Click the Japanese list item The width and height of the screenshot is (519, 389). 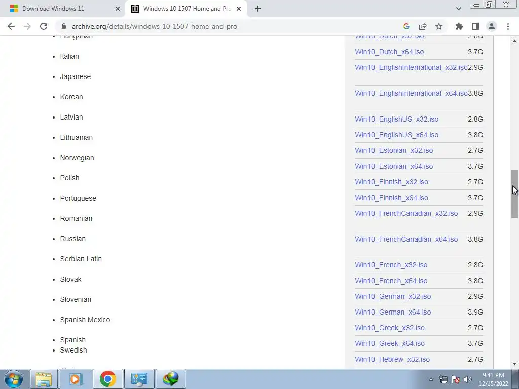pos(76,76)
